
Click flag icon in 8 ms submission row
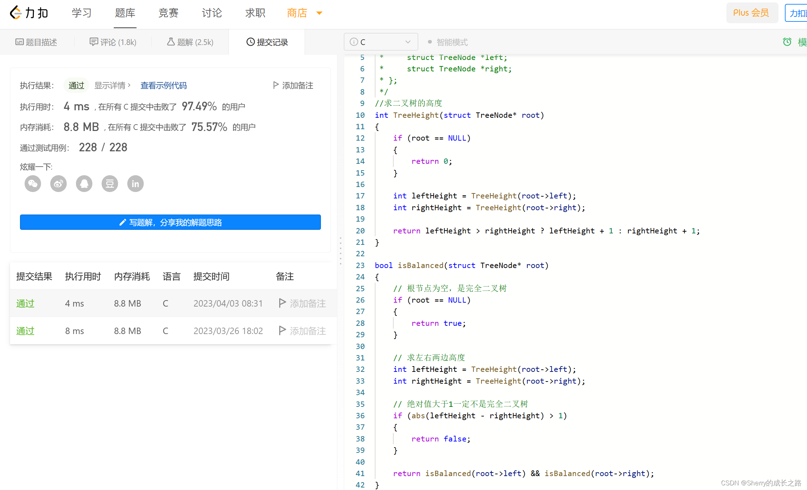(282, 330)
